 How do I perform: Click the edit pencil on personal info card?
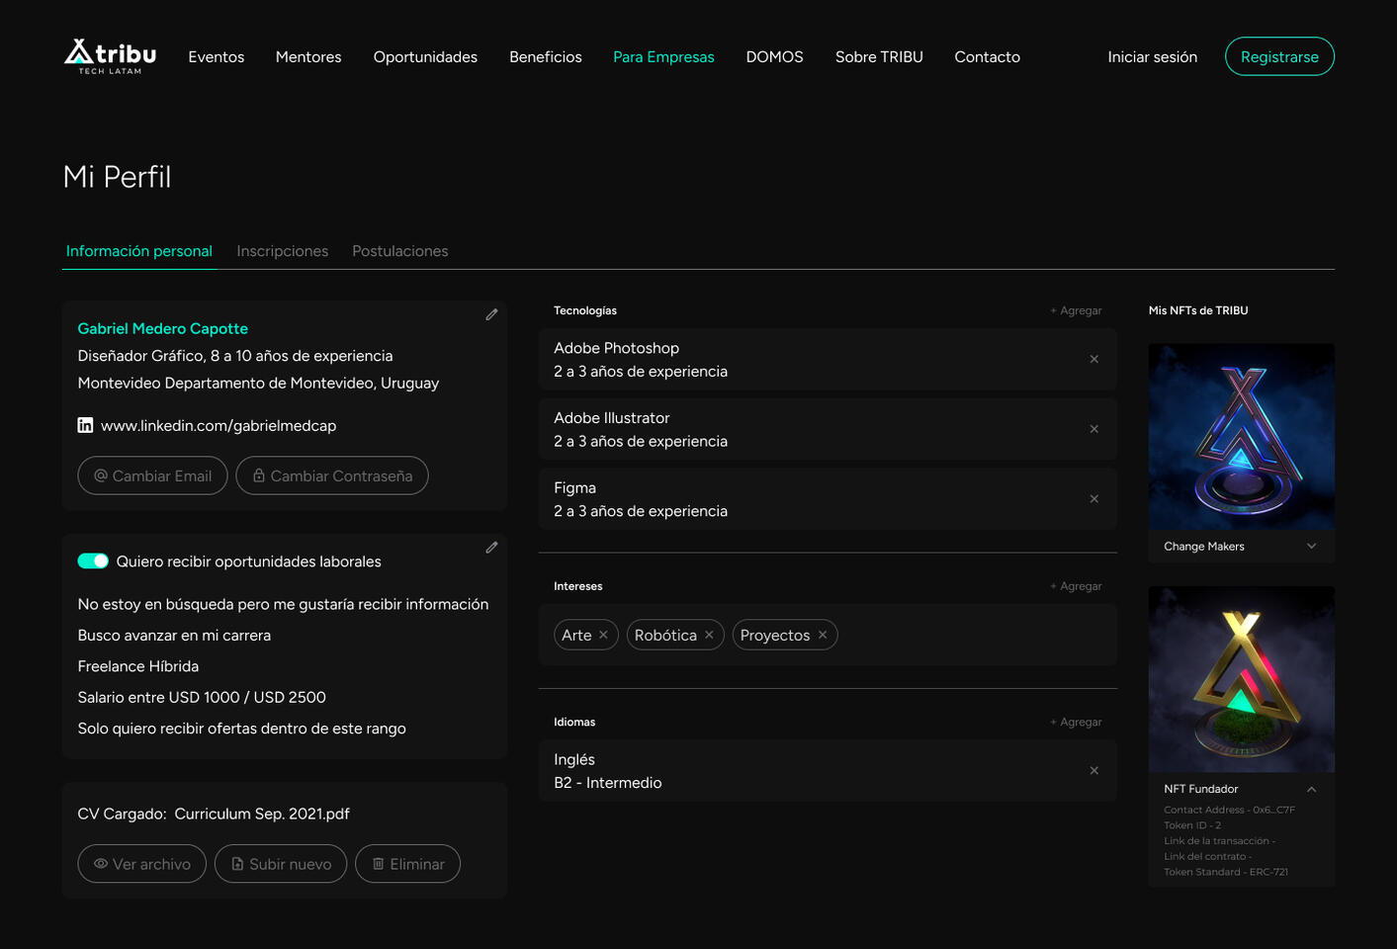[491, 314]
